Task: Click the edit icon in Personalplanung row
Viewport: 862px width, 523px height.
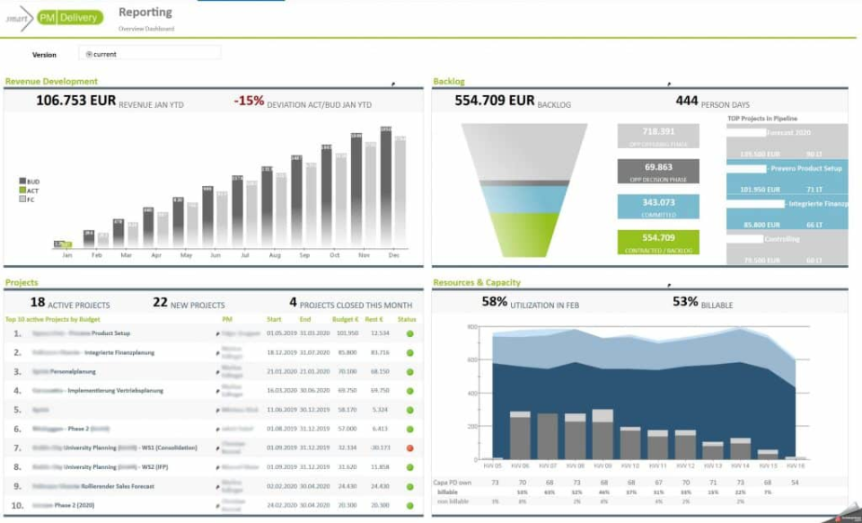Action: (x=217, y=372)
